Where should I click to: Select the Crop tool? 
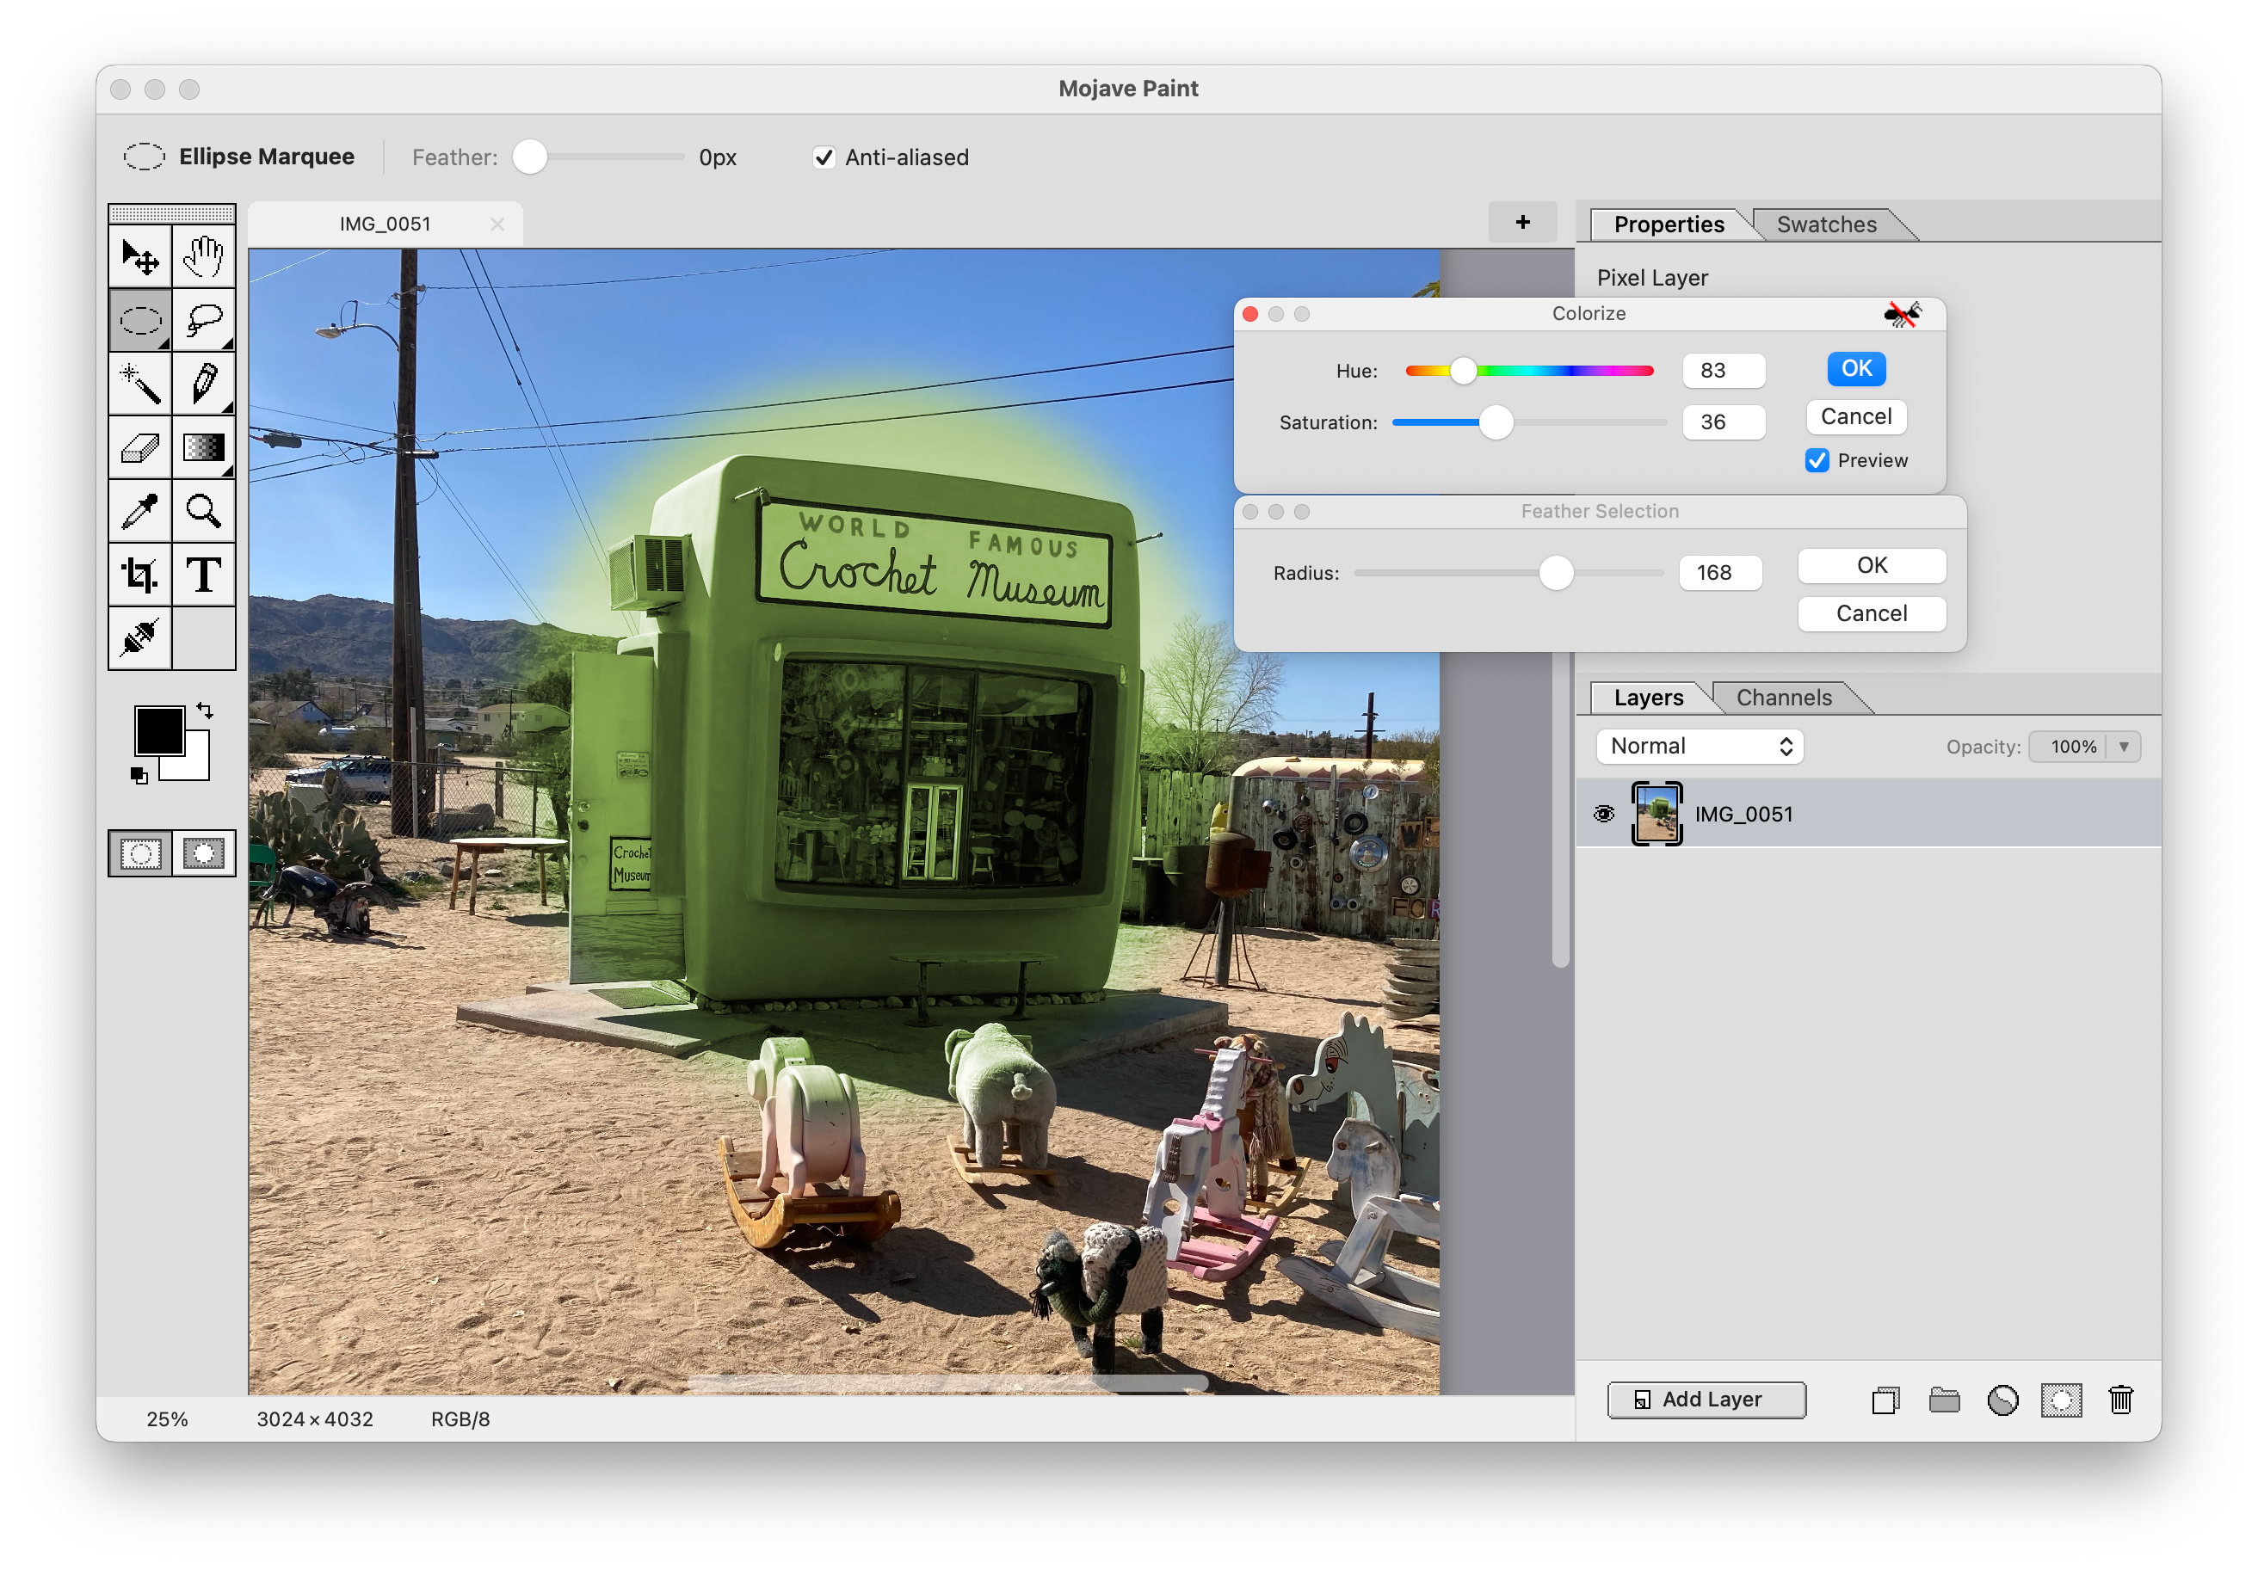pyautogui.click(x=140, y=574)
